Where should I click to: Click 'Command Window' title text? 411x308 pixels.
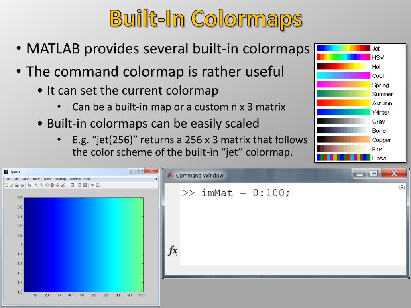coord(199,176)
